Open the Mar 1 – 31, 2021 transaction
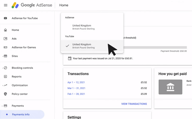Viewport: 192px width, 119px height. (x=76, y=88)
